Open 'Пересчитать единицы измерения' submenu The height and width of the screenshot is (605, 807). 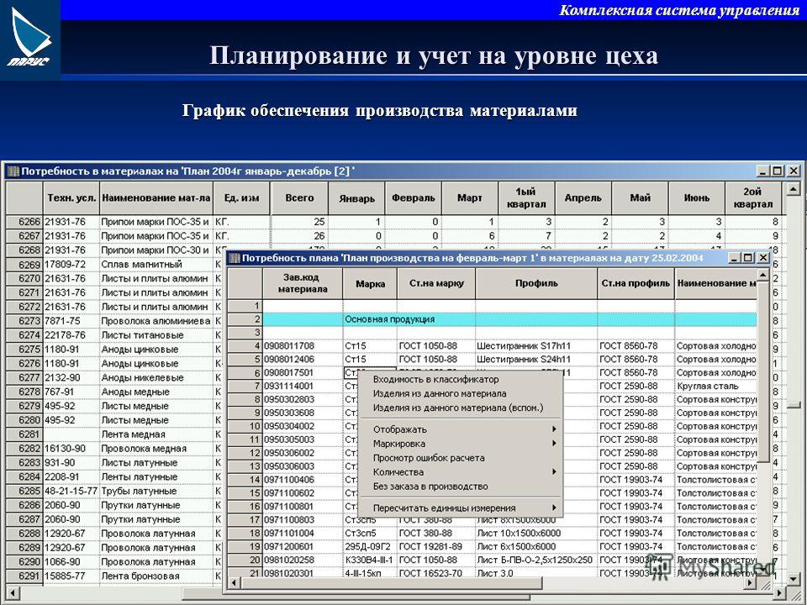point(461,508)
